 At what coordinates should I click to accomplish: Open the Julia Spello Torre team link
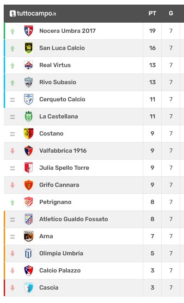(64, 168)
